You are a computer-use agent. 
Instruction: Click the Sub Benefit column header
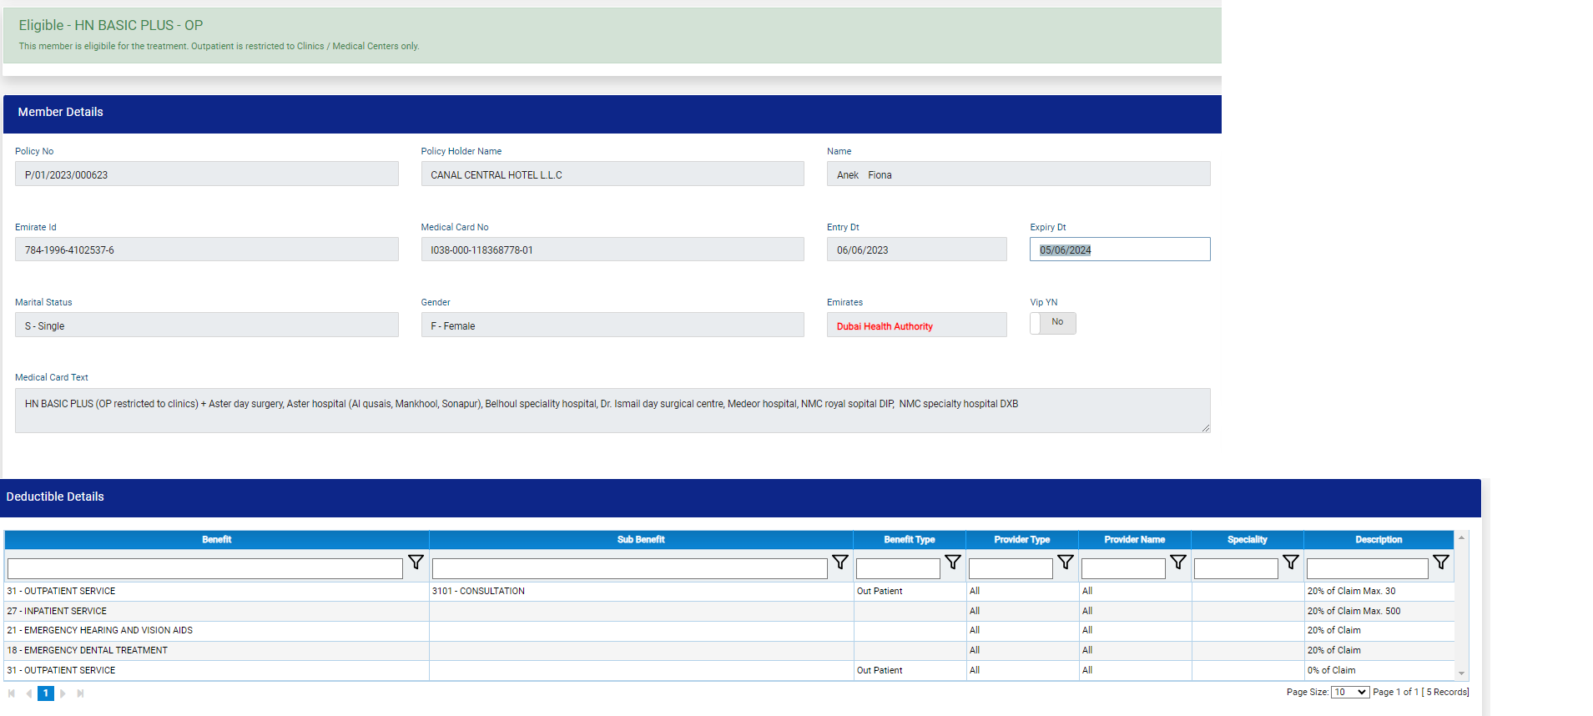click(640, 540)
